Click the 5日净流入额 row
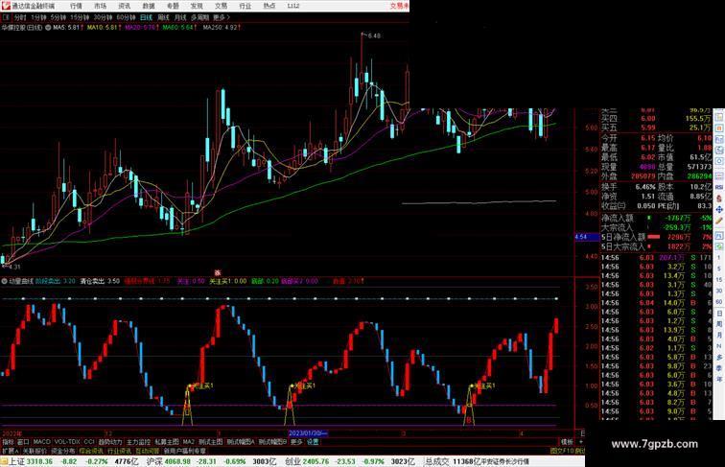This screenshot has height=467, width=725. (x=657, y=237)
